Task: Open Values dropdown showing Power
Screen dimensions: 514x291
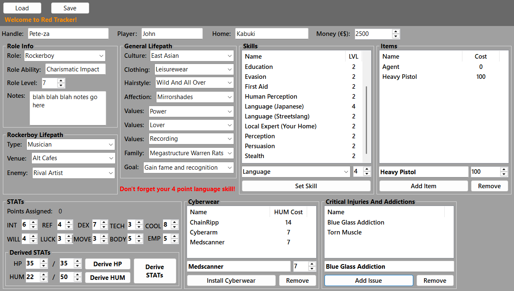Action: click(x=191, y=111)
